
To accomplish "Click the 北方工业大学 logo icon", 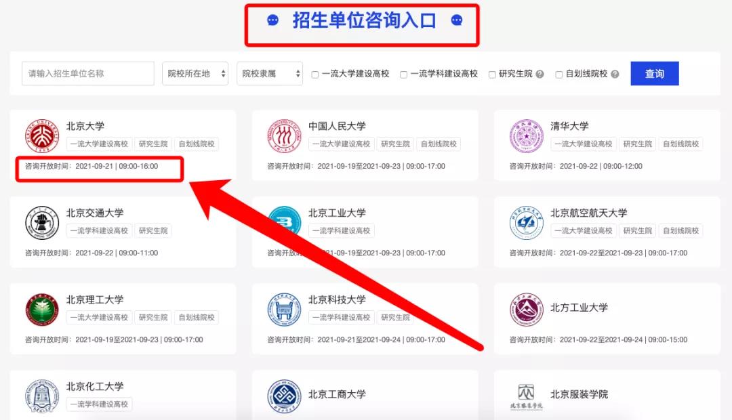I will [x=526, y=310].
